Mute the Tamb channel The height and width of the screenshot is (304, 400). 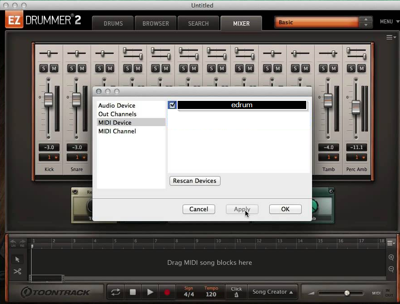[x=334, y=68]
